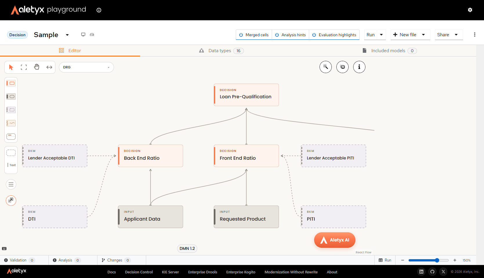Select the Loan Pre-Qualification decision node
Screen dimensions: 484x278
point(246,95)
